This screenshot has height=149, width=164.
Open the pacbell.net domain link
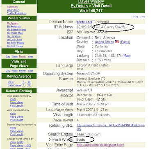(x=84, y=22)
